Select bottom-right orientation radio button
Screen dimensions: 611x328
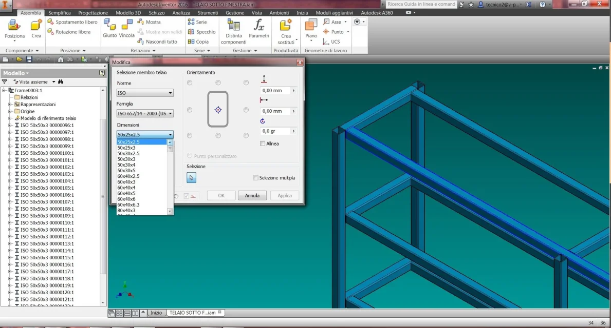[246, 136]
